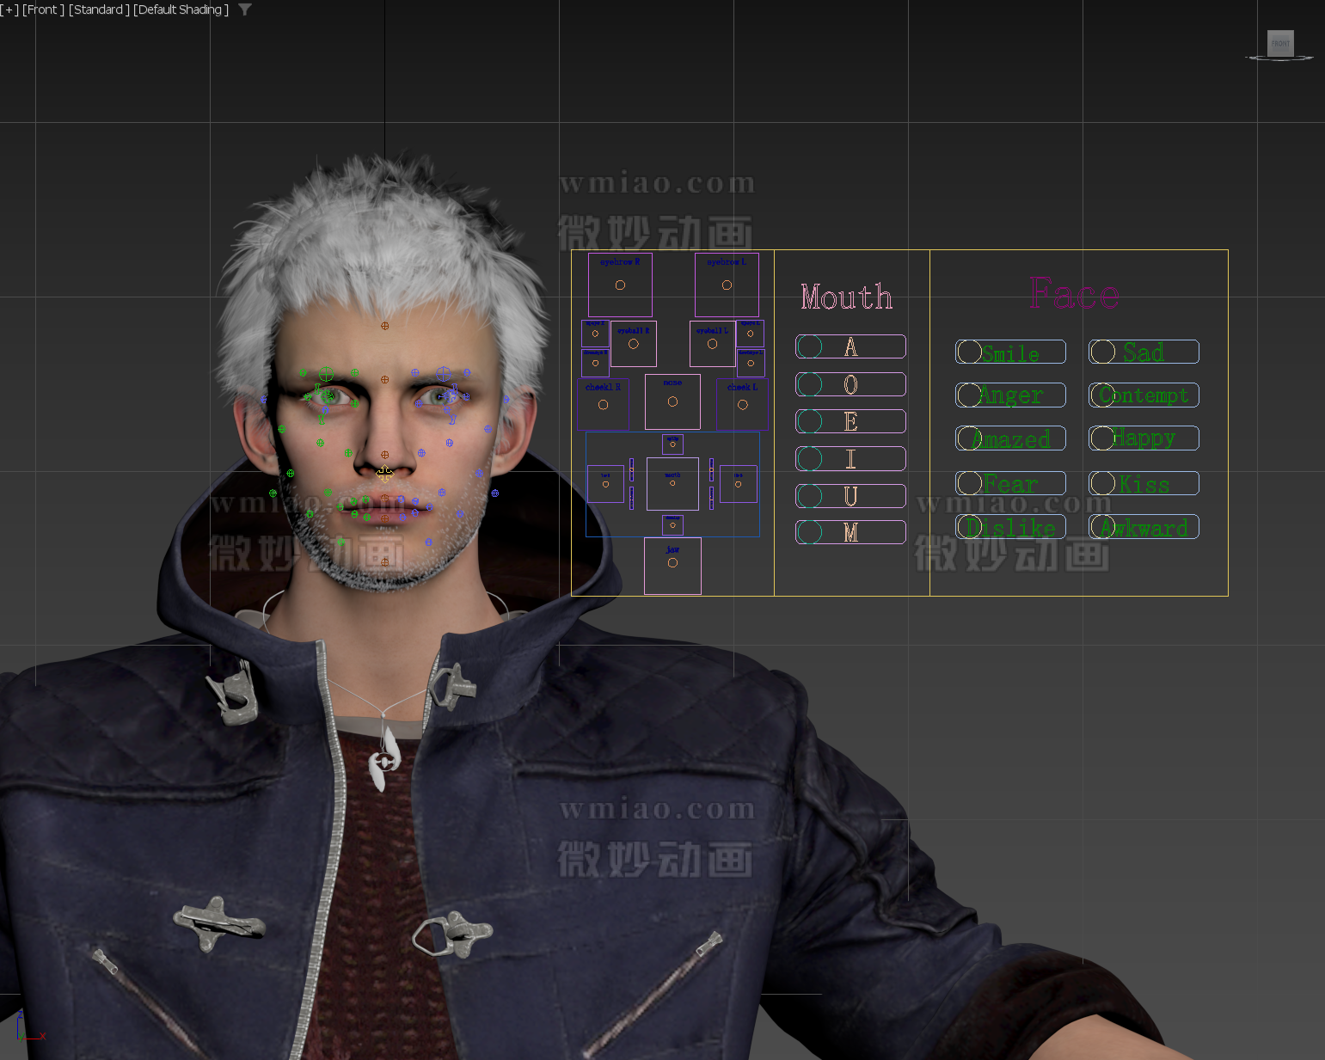Click the ViewCube FRONT face
The image size is (1325, 1060).
pyautogui.click(x=1280, y=43)
